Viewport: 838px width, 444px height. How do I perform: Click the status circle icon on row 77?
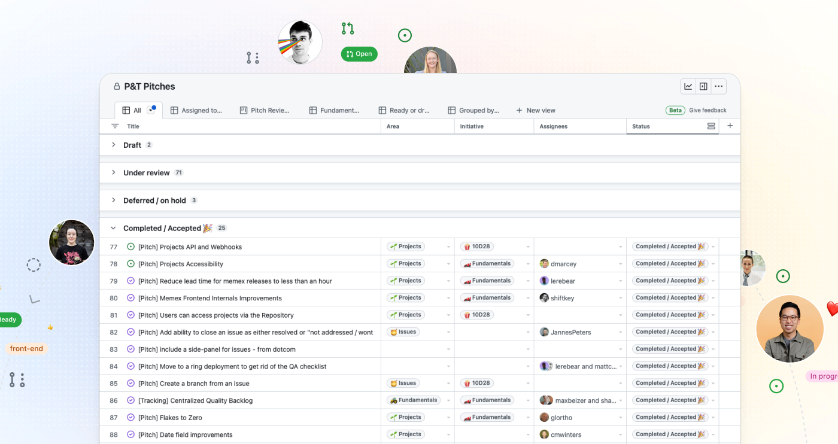click(x=131, y=247)
